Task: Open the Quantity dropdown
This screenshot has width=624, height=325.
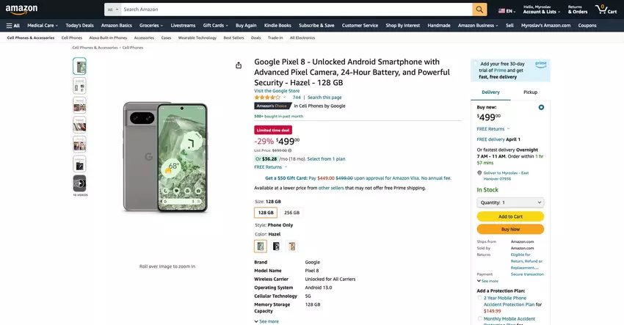Action: pyautogui.click(x=510, y=202)
